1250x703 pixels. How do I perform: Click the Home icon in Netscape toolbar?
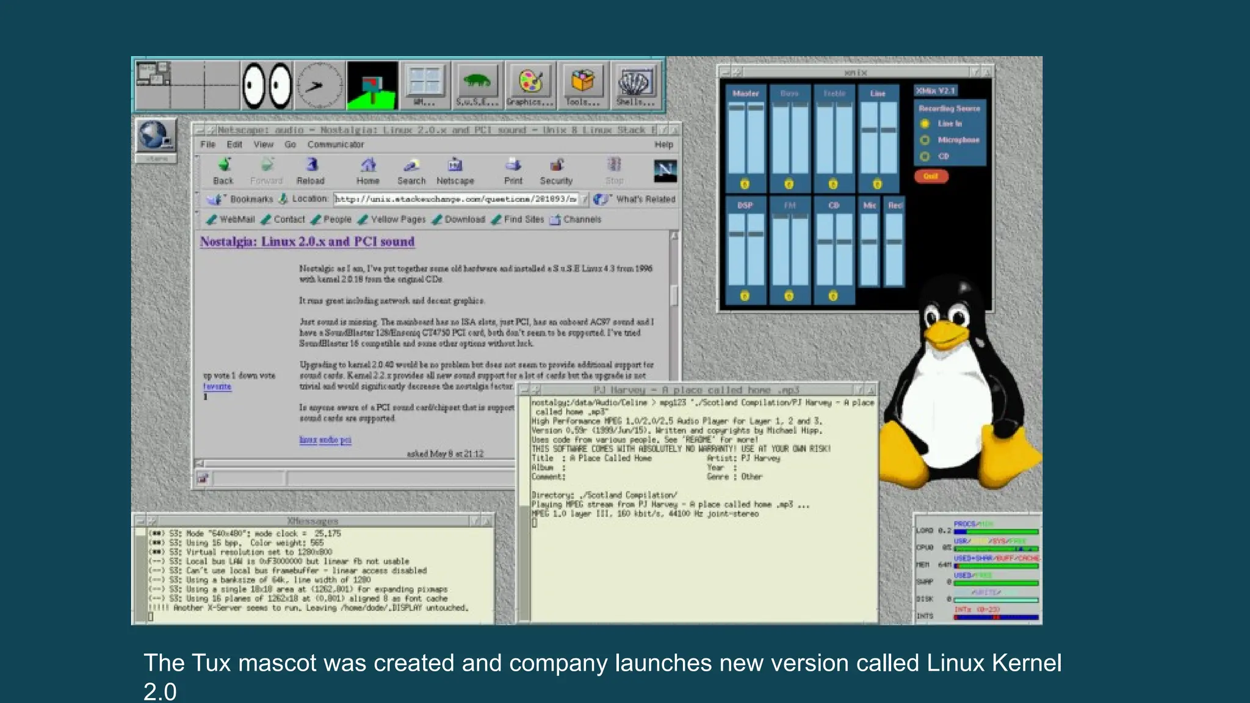tap(368, 166)
